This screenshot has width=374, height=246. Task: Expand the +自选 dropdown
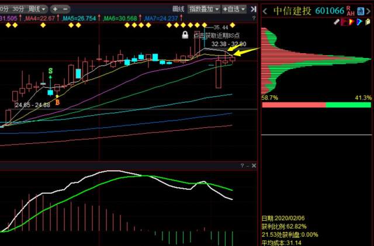pyautogui.click(x=234, y=9)
